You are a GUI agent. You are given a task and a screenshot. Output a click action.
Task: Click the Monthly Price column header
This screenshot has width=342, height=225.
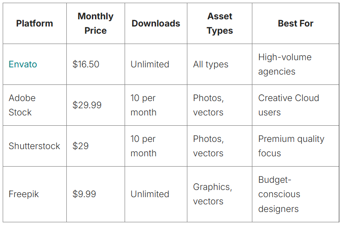(x=95, y=23)
